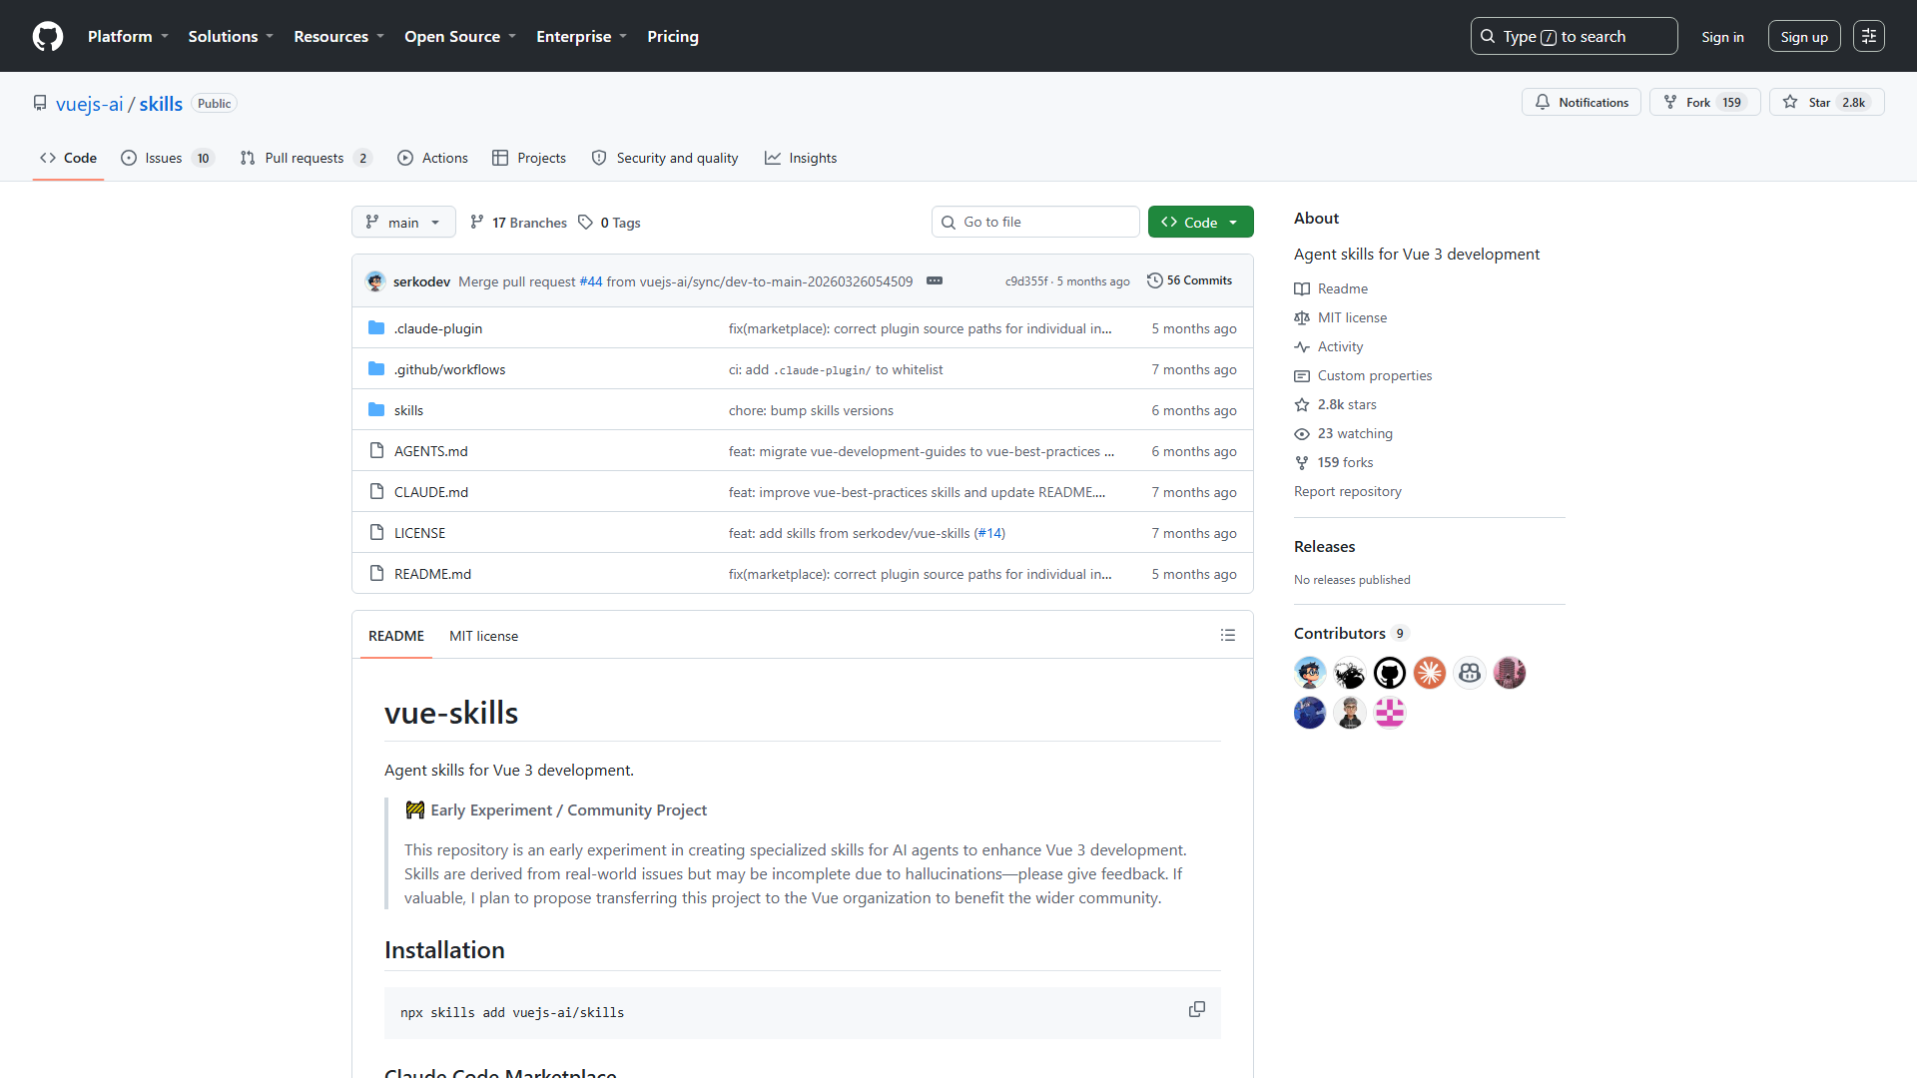The image size is (1917, 1078).
Task: Click the Pricing link
Action: pos(672,36)
